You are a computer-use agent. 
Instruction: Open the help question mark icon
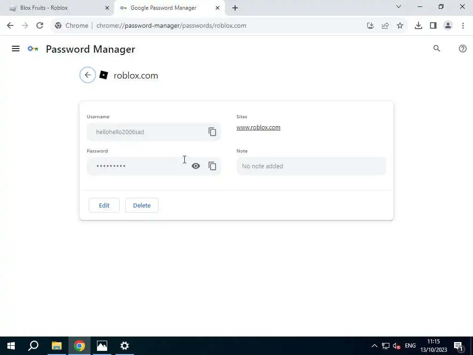(x=462, y=49)
